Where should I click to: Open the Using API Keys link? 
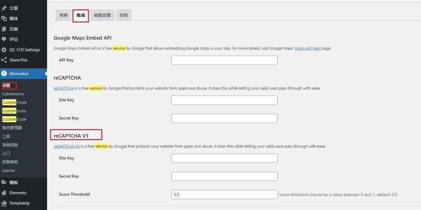click(x=308, y=48)
